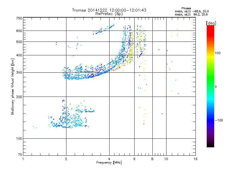Click the colorbar tick label '0'
230x173 pixels.
pyautogui.click(x=216, y=87)
